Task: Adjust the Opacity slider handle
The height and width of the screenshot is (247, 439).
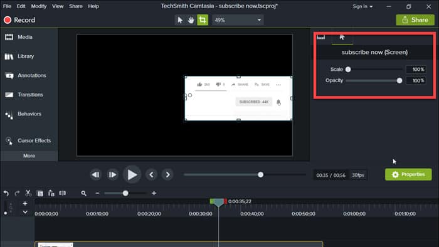Action: 399,81
